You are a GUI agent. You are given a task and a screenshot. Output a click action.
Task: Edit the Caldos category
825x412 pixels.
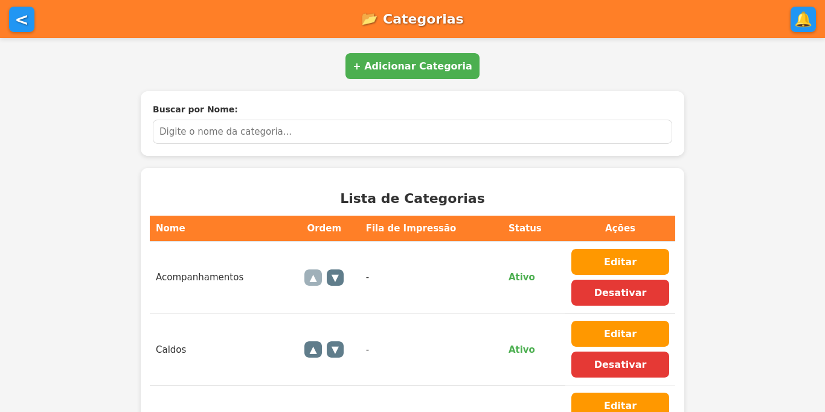tap(620, 333)
